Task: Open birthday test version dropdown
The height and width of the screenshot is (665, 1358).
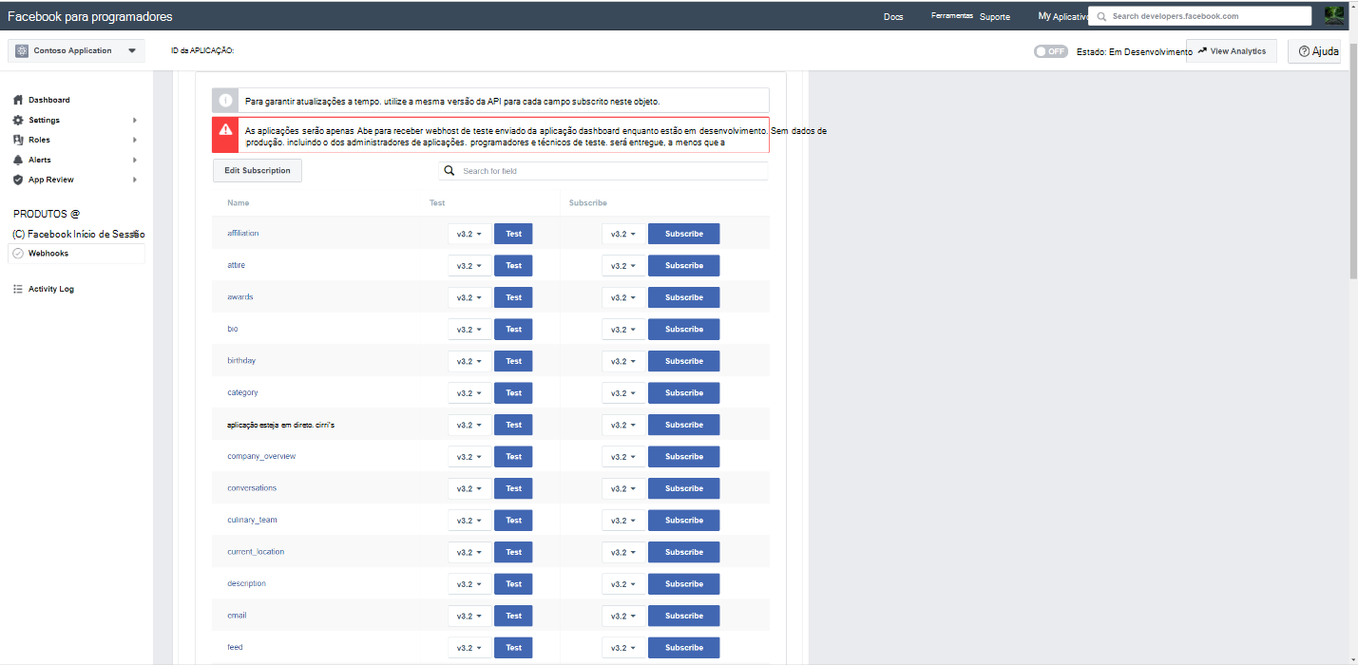Action: pos(469,361)
